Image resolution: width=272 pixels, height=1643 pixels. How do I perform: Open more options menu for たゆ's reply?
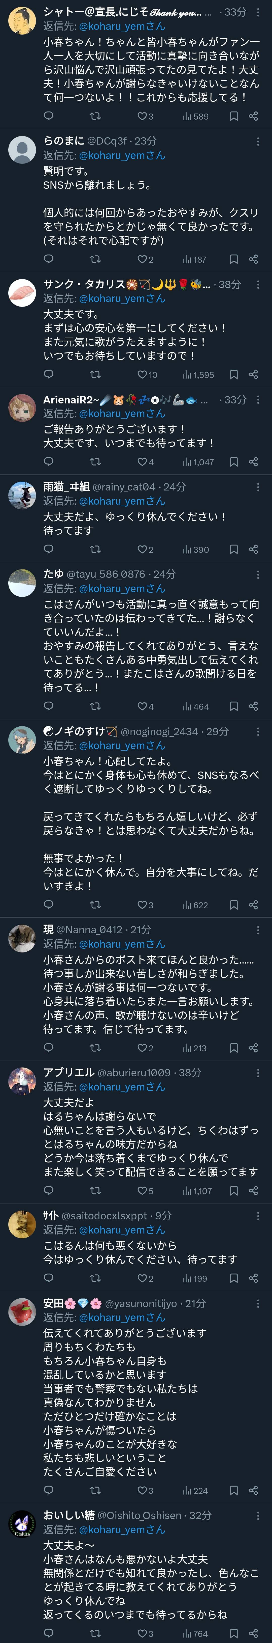point(258,574)
